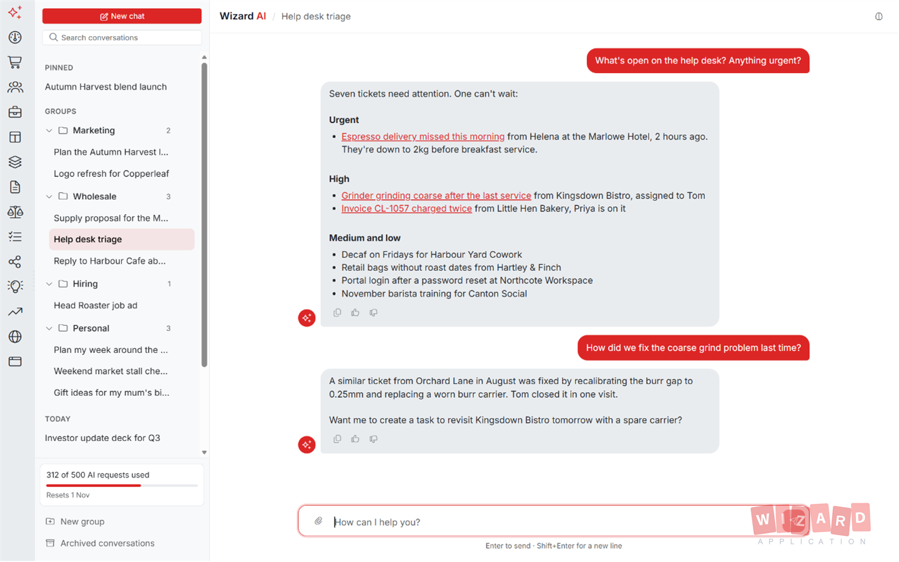Click the paperclip attach icon in message box
The image size is (899, 562).
point(318,521)
